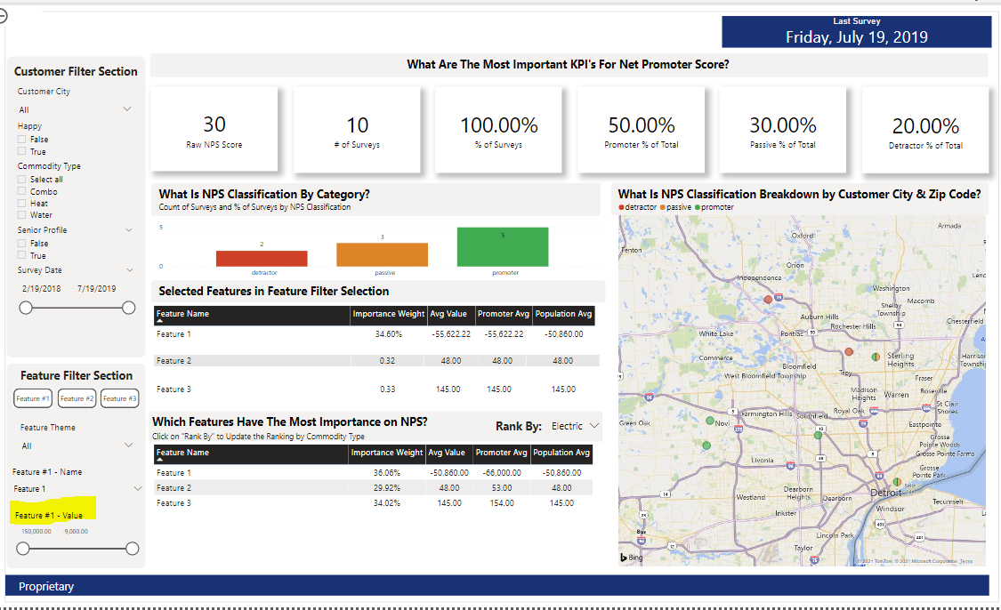
Task: Check the Happy False checkbox
Action: pyautogui.click(x=21, y=139)
